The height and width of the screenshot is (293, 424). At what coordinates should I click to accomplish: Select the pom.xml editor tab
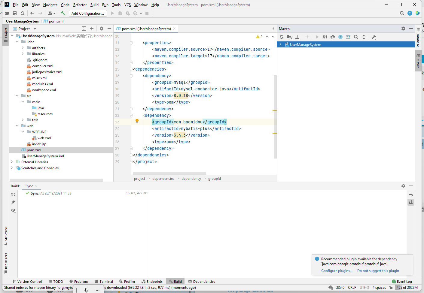pos(146,29)
